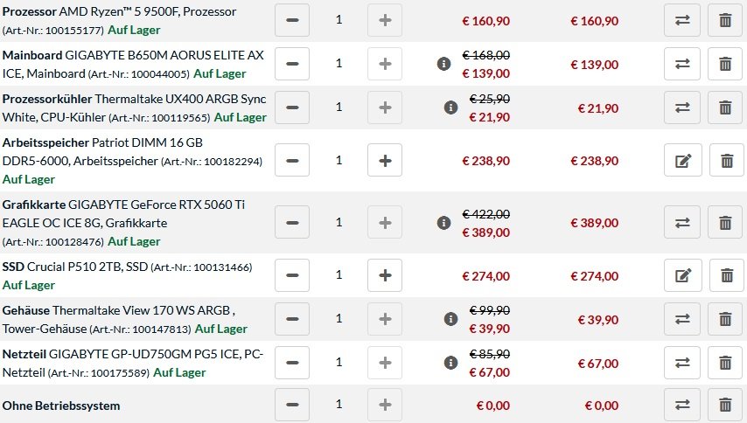This screenshot has height=423, width=747.
Task: Show price info for Mainboard row
Action: pyautogui.click(x=445, y=64)
